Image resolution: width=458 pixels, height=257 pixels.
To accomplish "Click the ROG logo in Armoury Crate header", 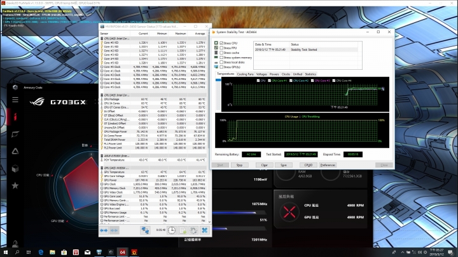I will coord(37,102).
